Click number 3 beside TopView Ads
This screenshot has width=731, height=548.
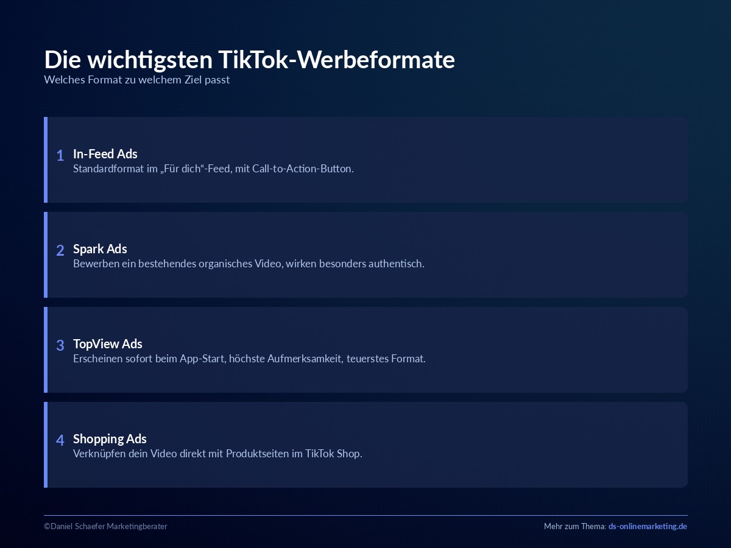60,346
